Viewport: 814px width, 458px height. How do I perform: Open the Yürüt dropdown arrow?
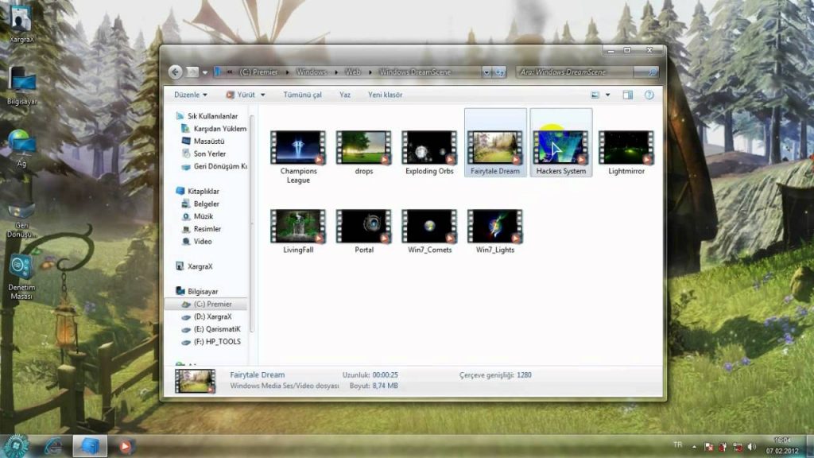click(262, 95)
